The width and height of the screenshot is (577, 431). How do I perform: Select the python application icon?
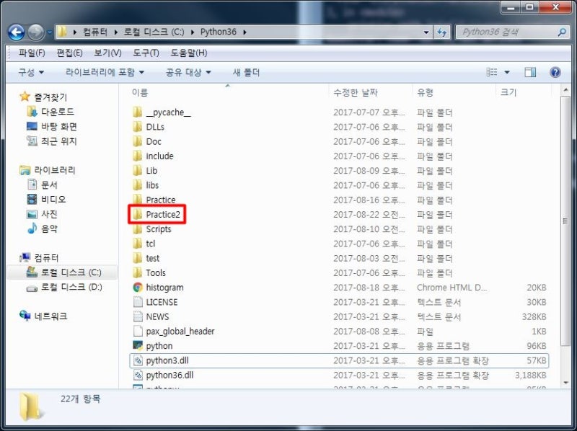pyautogui.click(x=138, y=346)
